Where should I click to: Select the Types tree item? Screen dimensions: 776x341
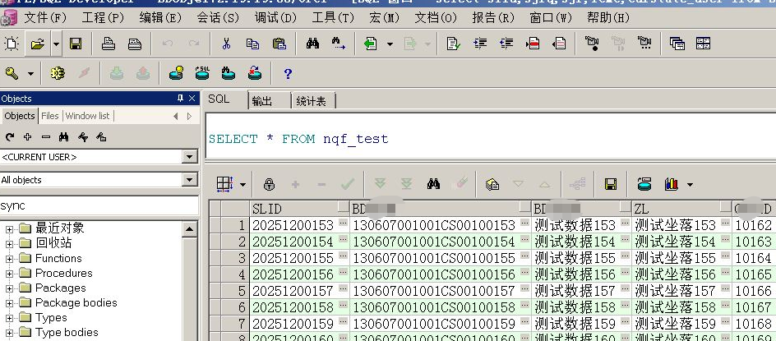coord(51,317)
